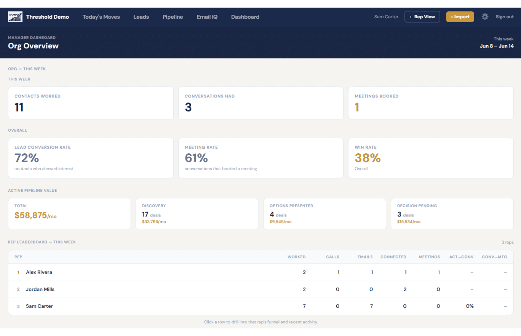Click the REP column header
The height and width of the screenshot is (336, 521).
pyautogui.click(x=18, y=257)
